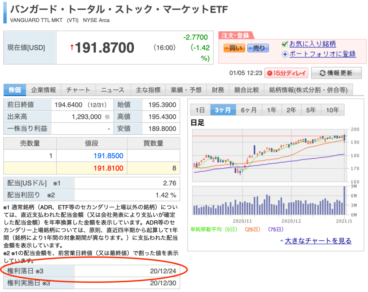Click the 高値 value 195.4300
Image resolution: width=368 pixels, height=292 pixels.
162,117
